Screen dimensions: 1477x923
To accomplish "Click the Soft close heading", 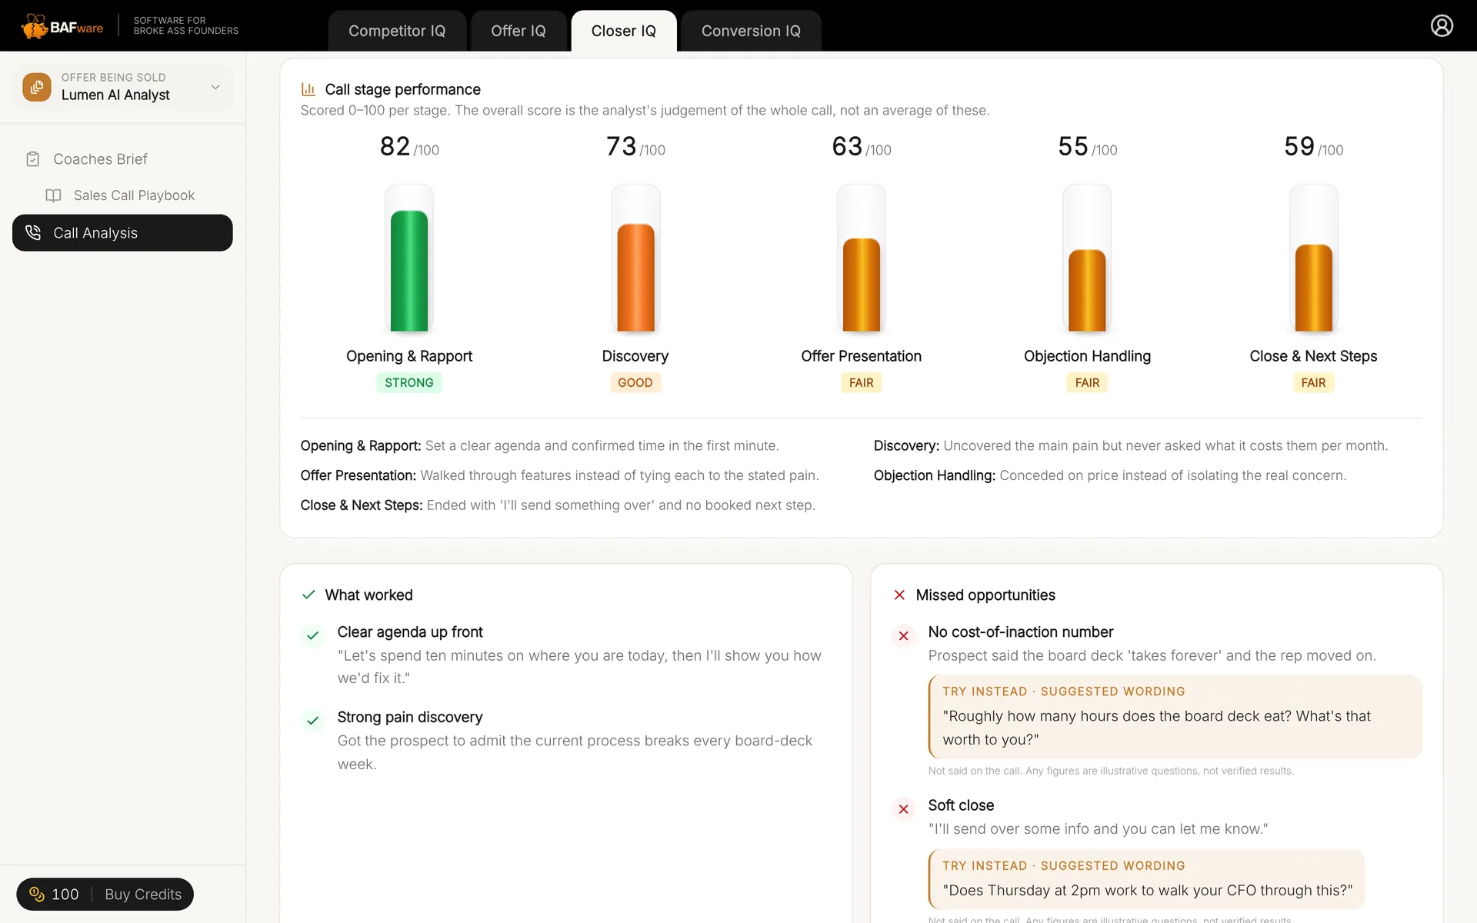I will 961,805.
